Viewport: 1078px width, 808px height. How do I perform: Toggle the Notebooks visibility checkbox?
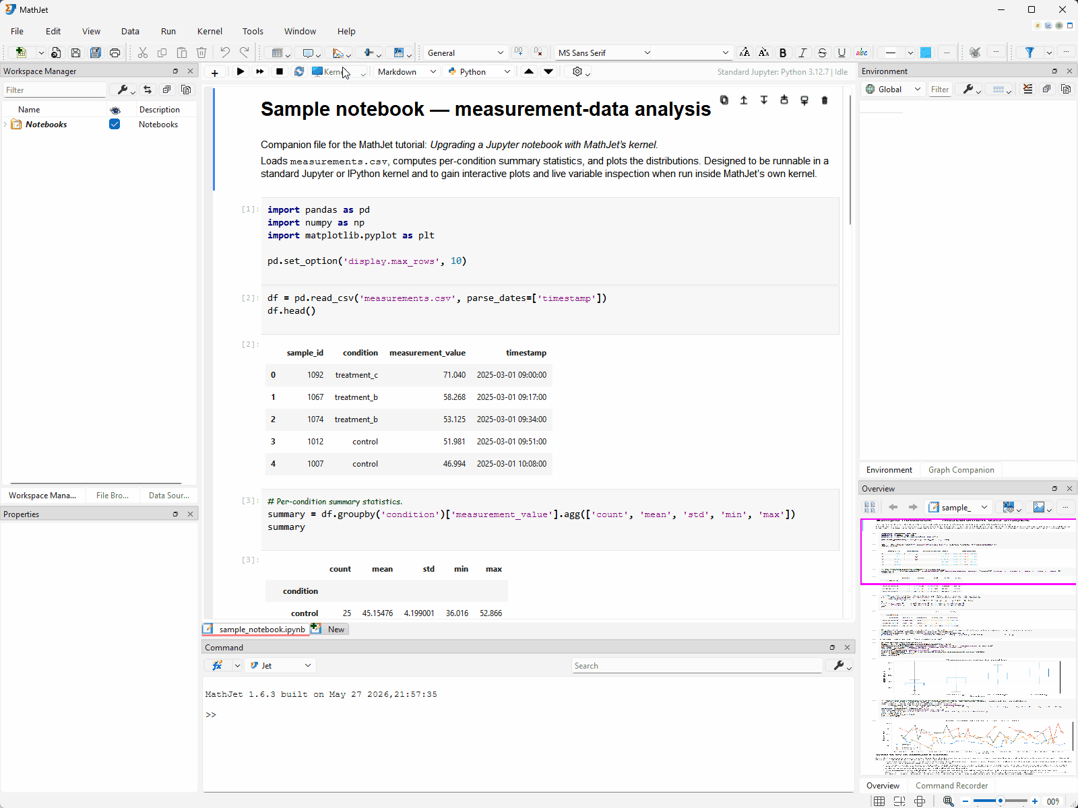pyautogui.click(x=115, y=124)
